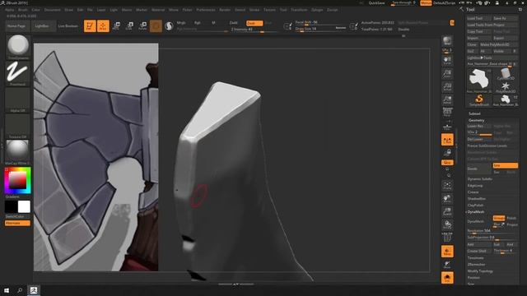Adjust the Draw Size slider
527x296 pixels.
(320, 30)
